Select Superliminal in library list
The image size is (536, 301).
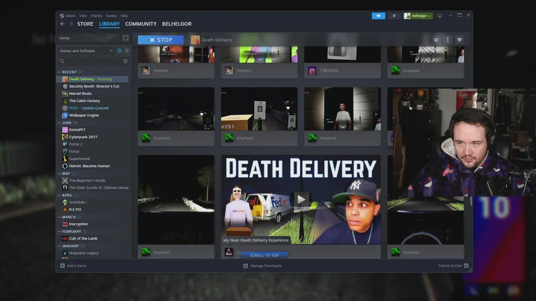(80, 159)
